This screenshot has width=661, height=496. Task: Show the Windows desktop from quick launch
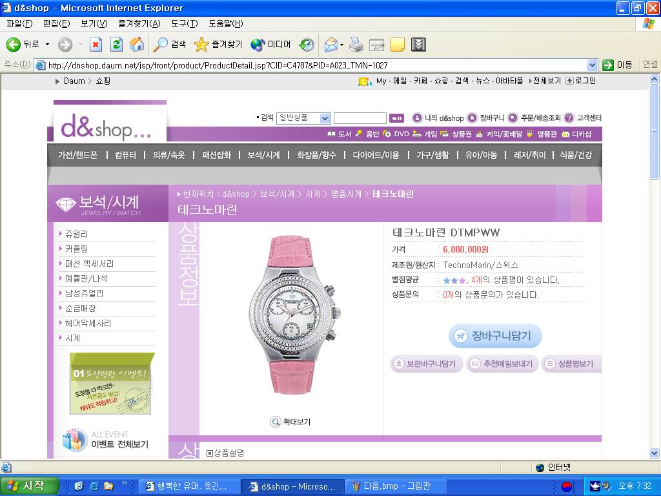click(x=79, y=486)
